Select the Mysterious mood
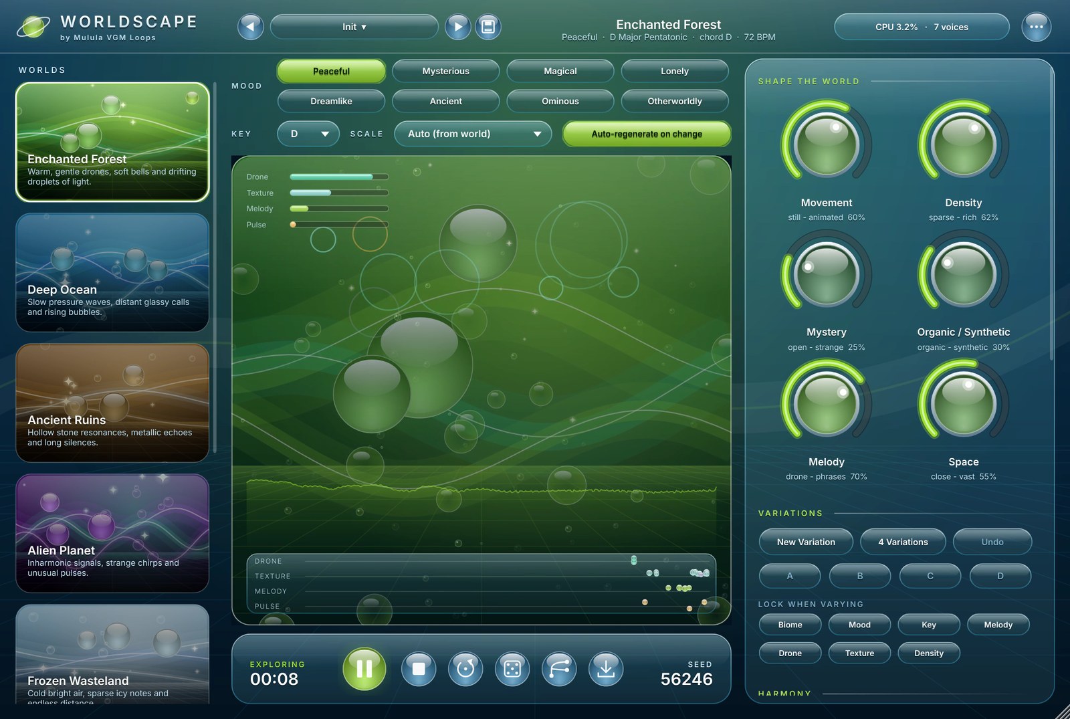 (446, 71)
